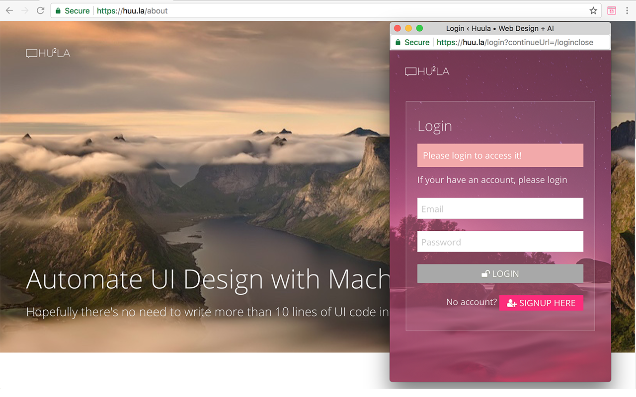This screenshot has width=636, height=397.
Task: Click the Huula logo inside the login popup
Action: click(x=427, y=71)
